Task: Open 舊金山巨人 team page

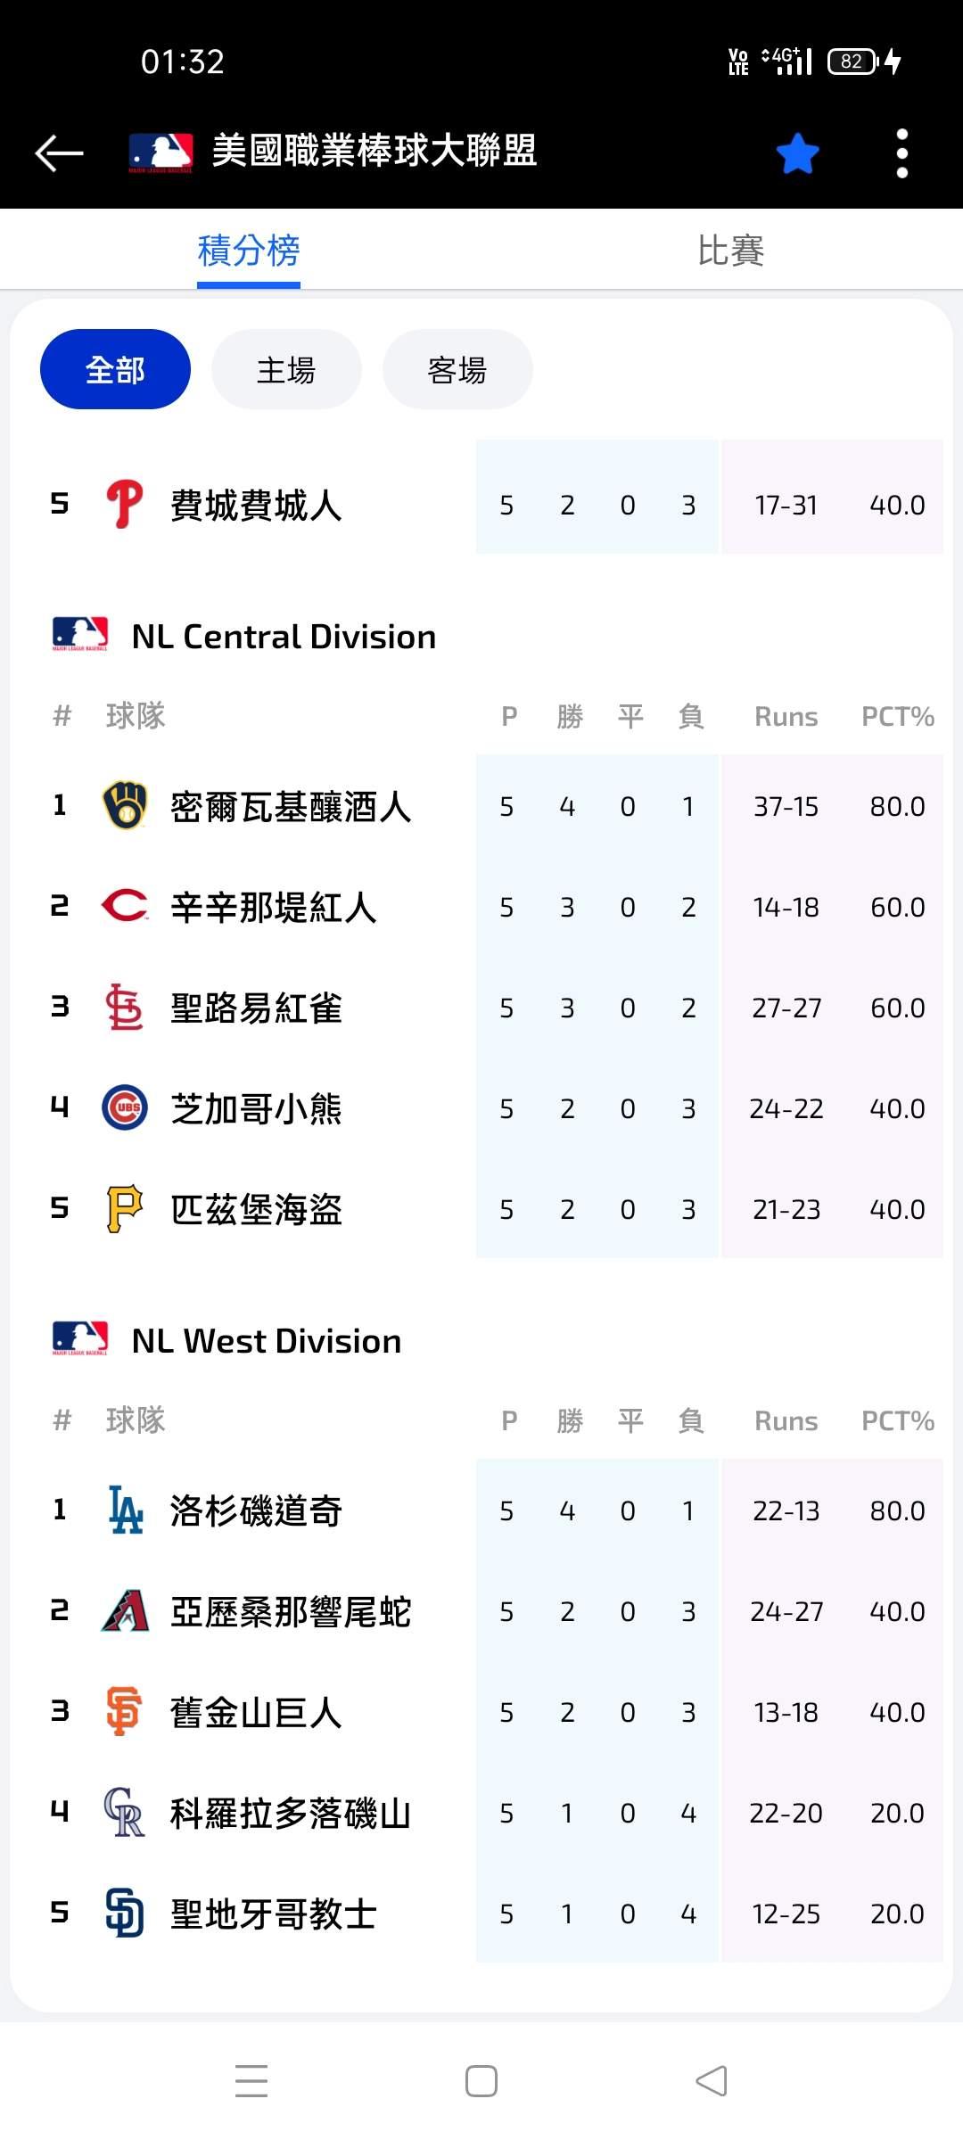Action: click(x=256, y=1712)
